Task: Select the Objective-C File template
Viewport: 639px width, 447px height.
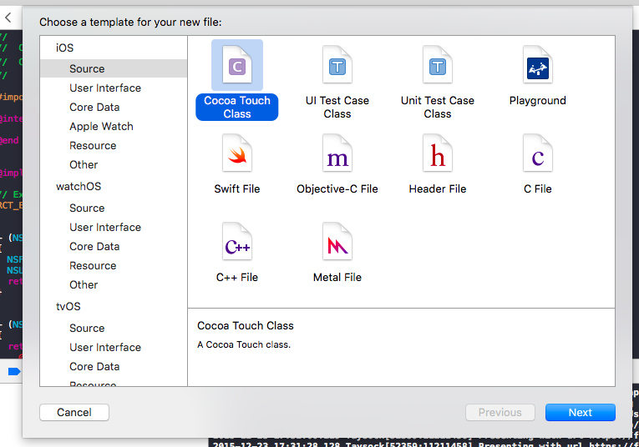Action: [x=337, y=154]
